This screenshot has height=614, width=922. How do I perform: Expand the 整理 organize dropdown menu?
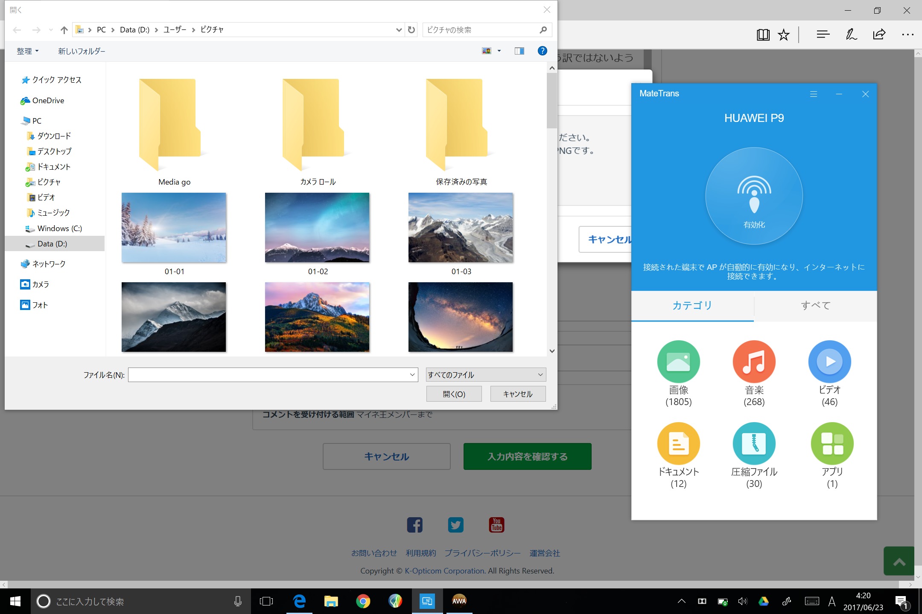tap(28, 51)
